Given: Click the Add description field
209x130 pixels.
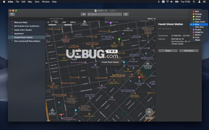Looking at the screenshot, I should tap(165, 28).
